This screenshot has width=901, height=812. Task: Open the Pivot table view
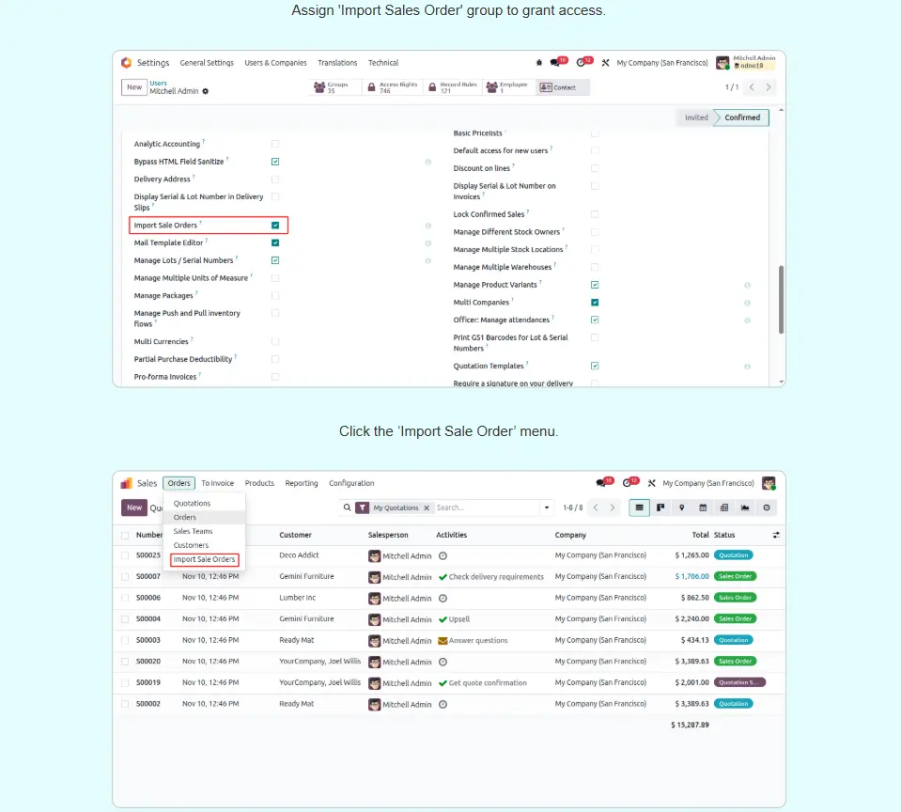pos(724,507)
